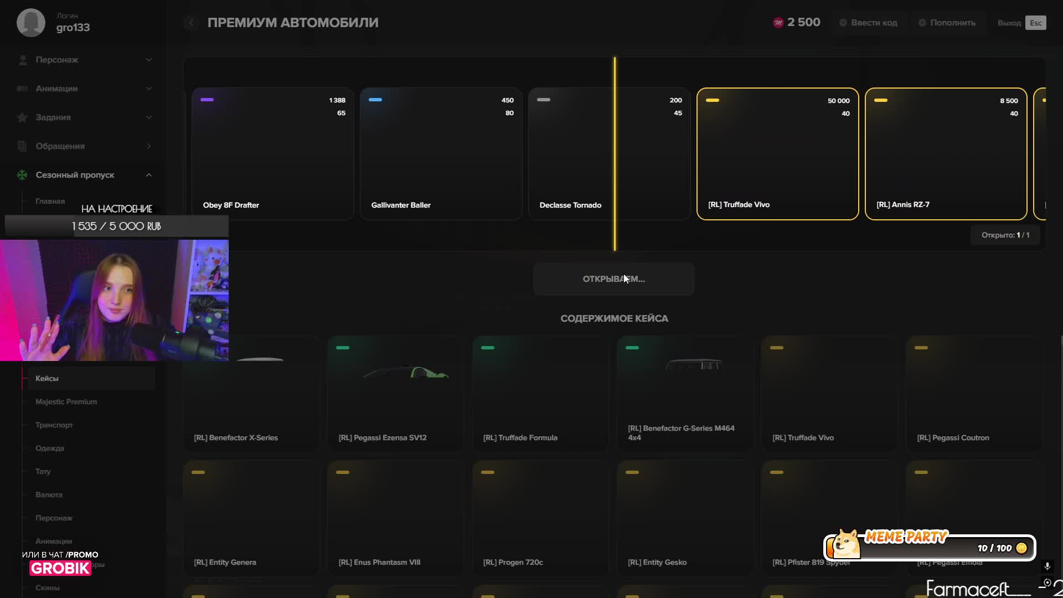This screenshot has height=598, width=1063.
Task: Click the СОДЕРЖИМОЕ КЕЙСА heading
Action: tap(614, 318)
